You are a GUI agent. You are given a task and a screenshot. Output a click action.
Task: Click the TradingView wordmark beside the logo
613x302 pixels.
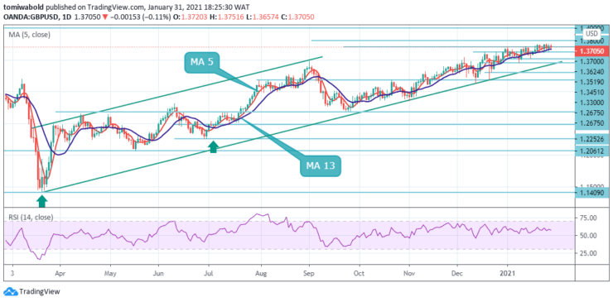pos(40,291)
